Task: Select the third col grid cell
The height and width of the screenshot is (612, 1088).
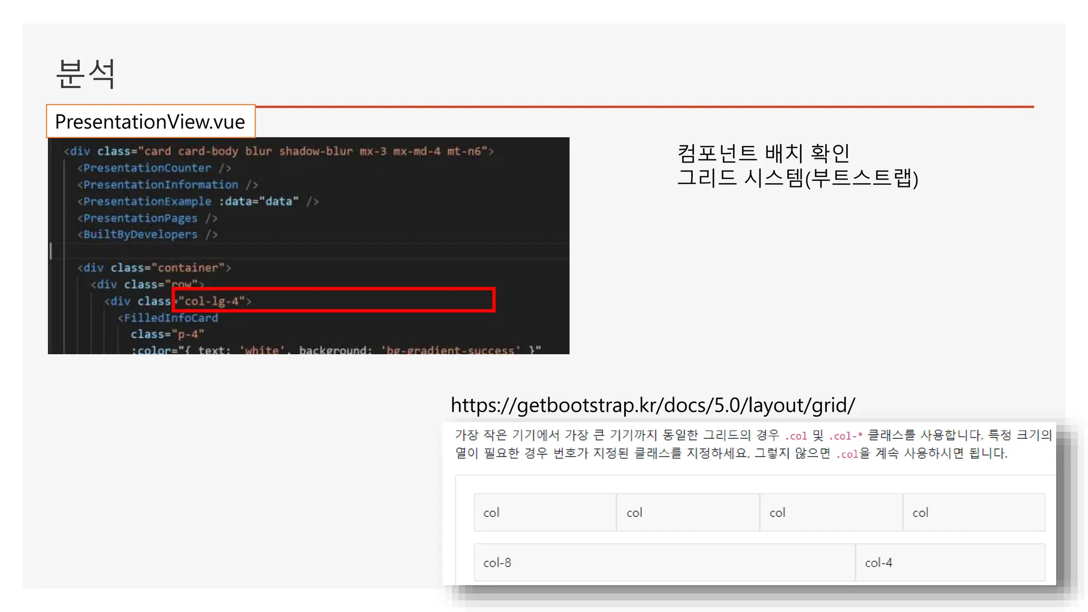Action: click(x=831, y=513)
